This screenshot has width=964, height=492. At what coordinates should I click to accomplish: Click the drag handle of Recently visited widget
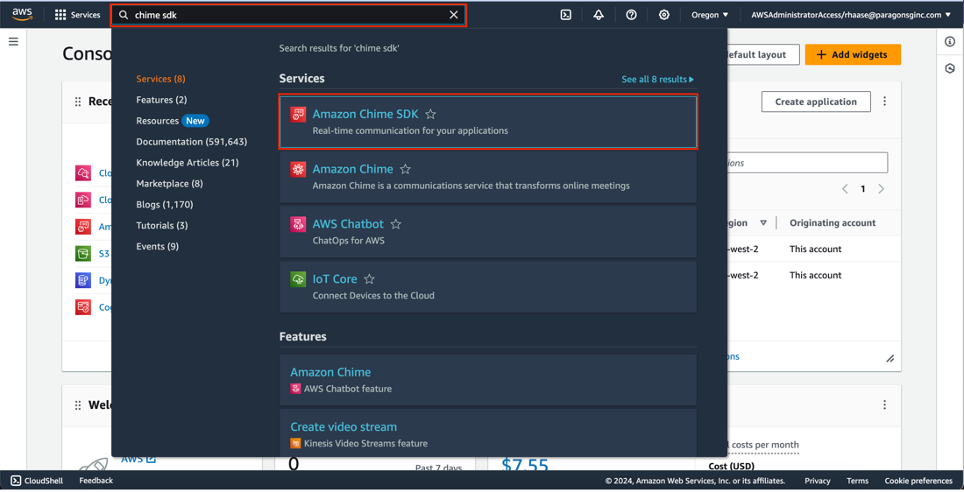tap(78, 102)
